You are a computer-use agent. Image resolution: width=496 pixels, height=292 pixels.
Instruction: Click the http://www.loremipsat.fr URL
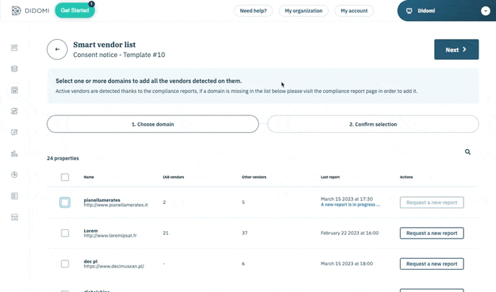click(x=110, y=236)
